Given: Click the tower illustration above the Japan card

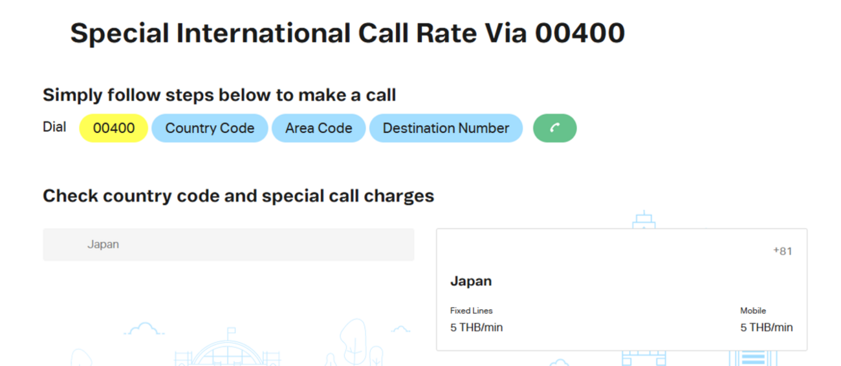Looking at the screenshot, I should point(643,219).
